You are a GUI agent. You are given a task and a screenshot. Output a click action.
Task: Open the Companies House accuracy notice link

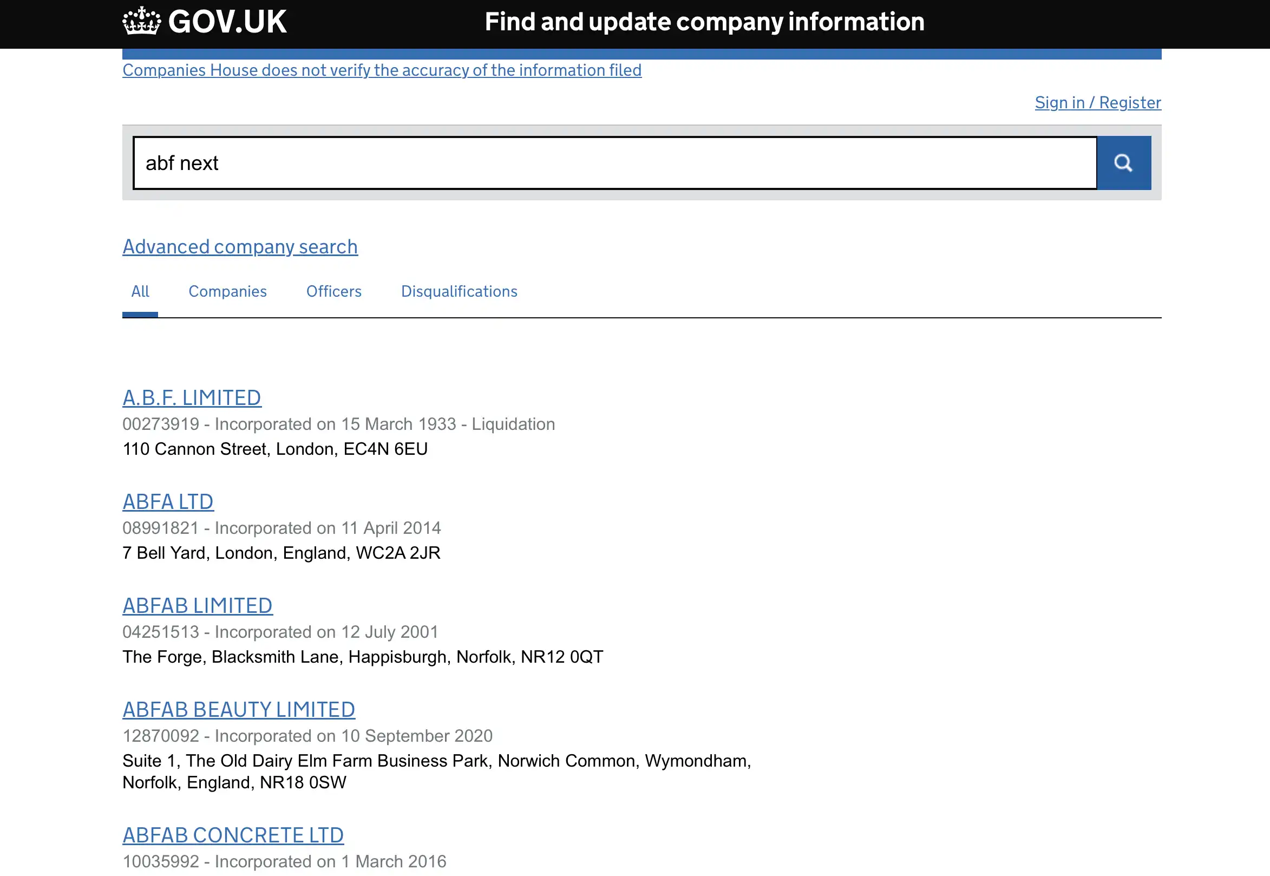point(382,70)
